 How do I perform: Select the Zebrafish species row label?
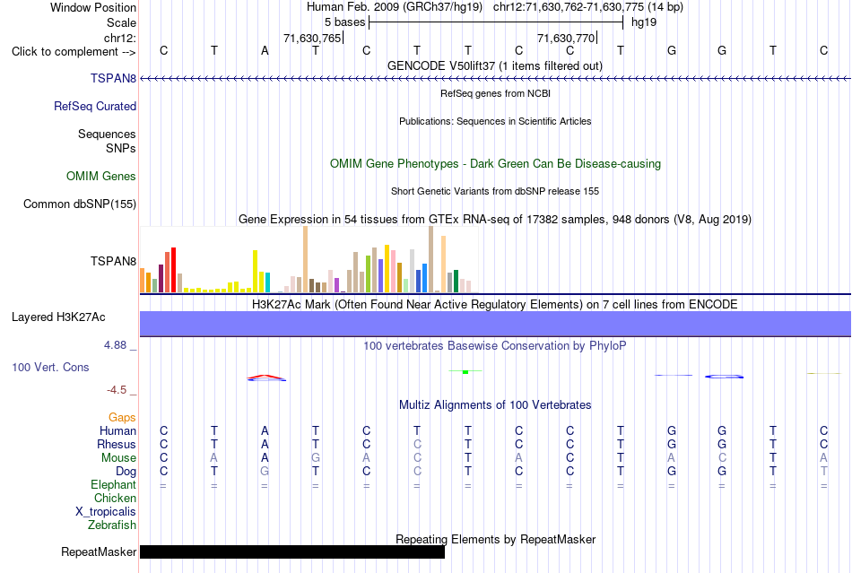click(x=112, y=525)
